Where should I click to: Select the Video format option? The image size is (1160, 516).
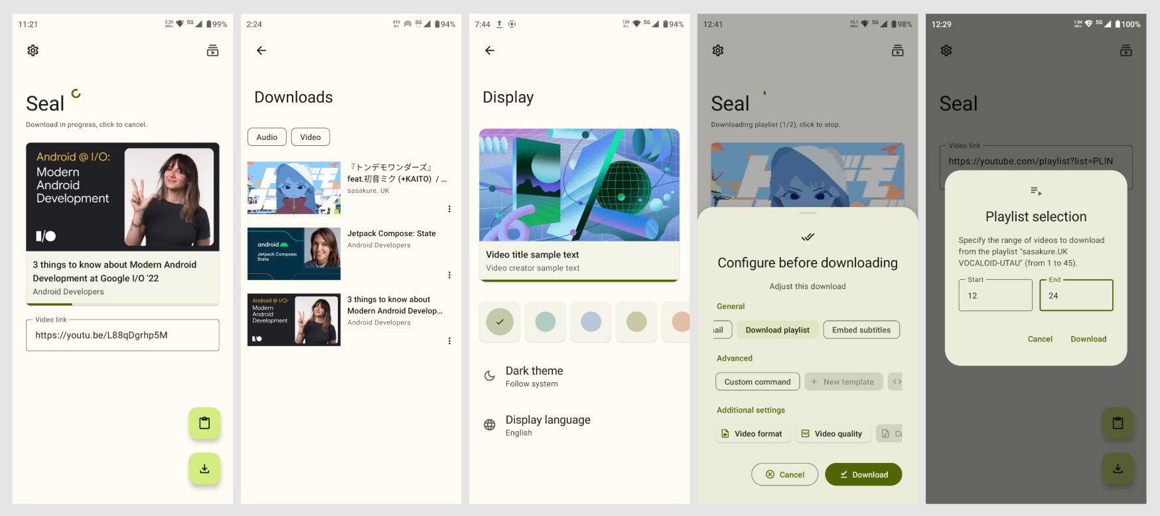(753, 434)
